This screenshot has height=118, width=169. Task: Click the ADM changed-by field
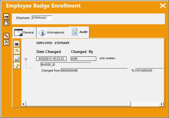[x=84, y=59]
